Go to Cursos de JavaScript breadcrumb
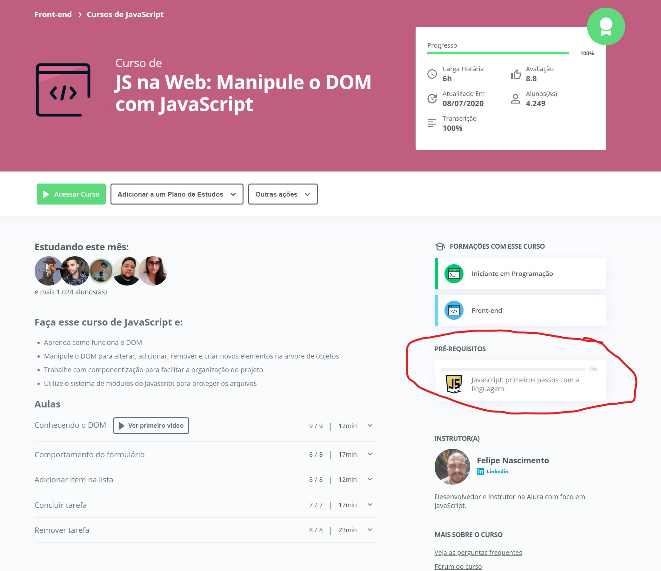Image resolution: width=661 pixels, height=571 pixels. point(125,15)
